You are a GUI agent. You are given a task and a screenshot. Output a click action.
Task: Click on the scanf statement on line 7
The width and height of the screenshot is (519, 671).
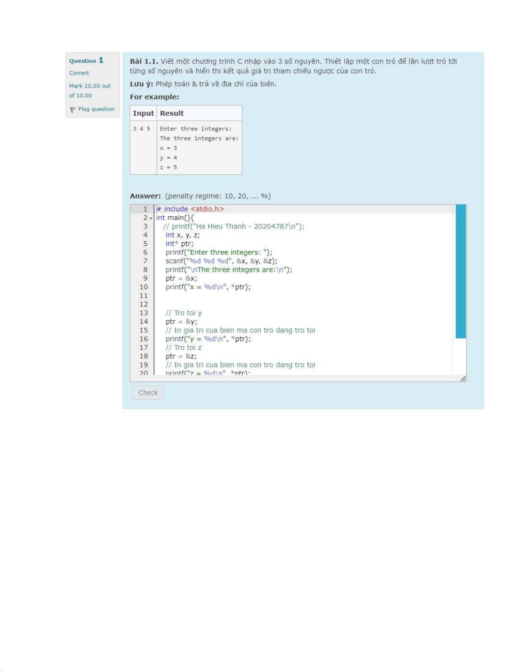(221, 261)
